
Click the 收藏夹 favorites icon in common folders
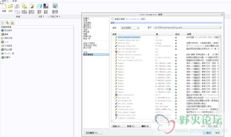click(2, 57)
